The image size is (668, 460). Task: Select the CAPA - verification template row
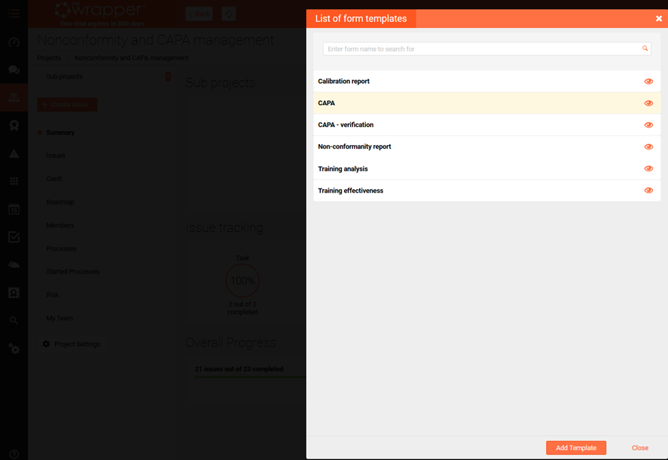pyautogui.click(x=486, y=125)
